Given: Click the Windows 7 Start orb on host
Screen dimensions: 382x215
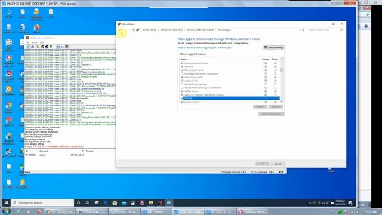Looking at the screenshot, I should click(x=7, y=211).
